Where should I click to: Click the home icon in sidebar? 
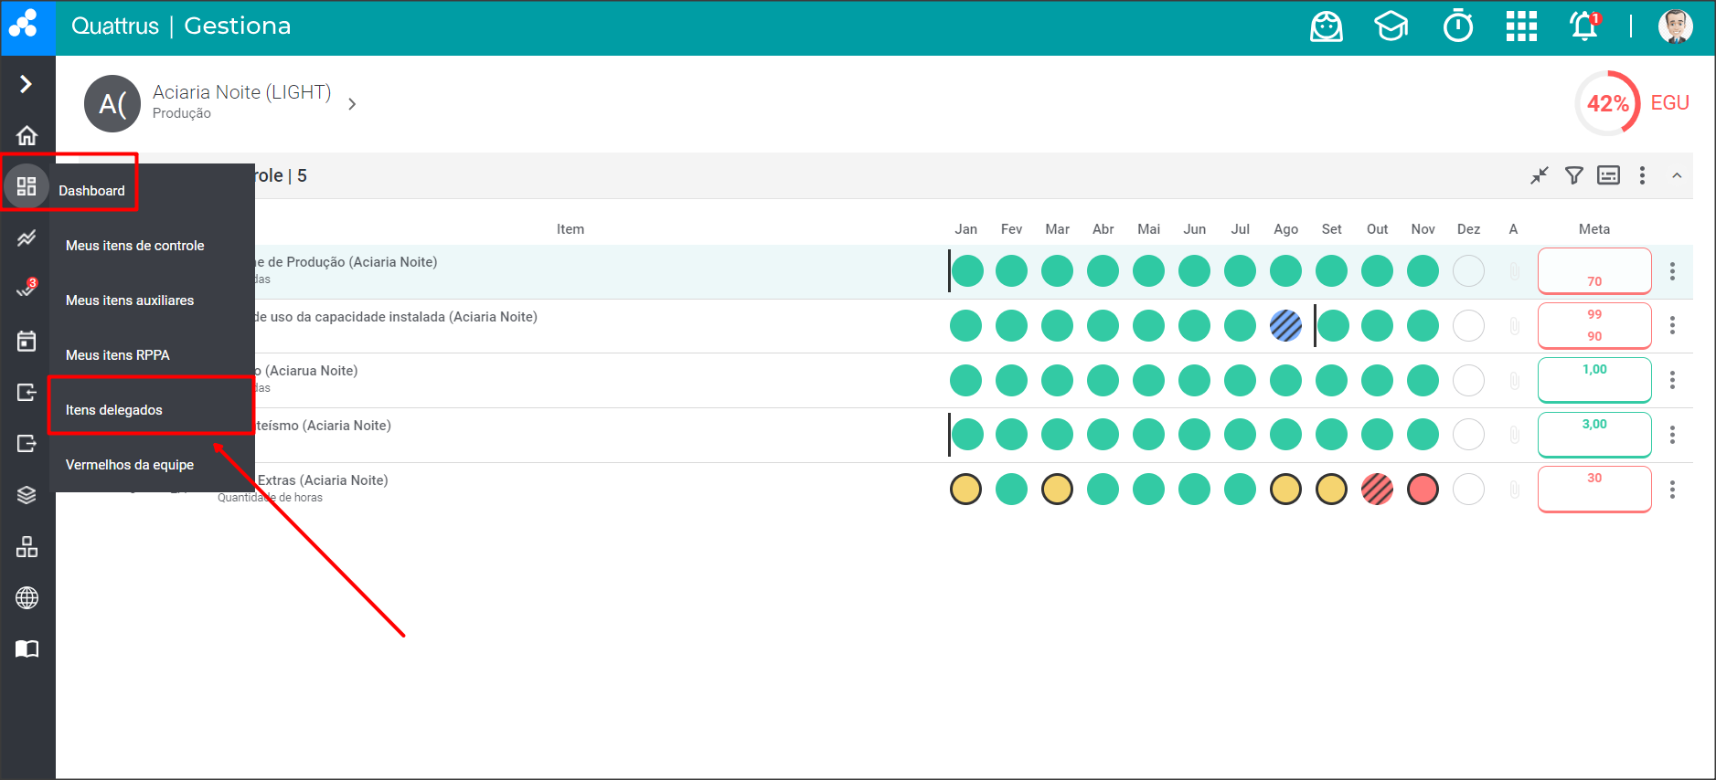27,135
